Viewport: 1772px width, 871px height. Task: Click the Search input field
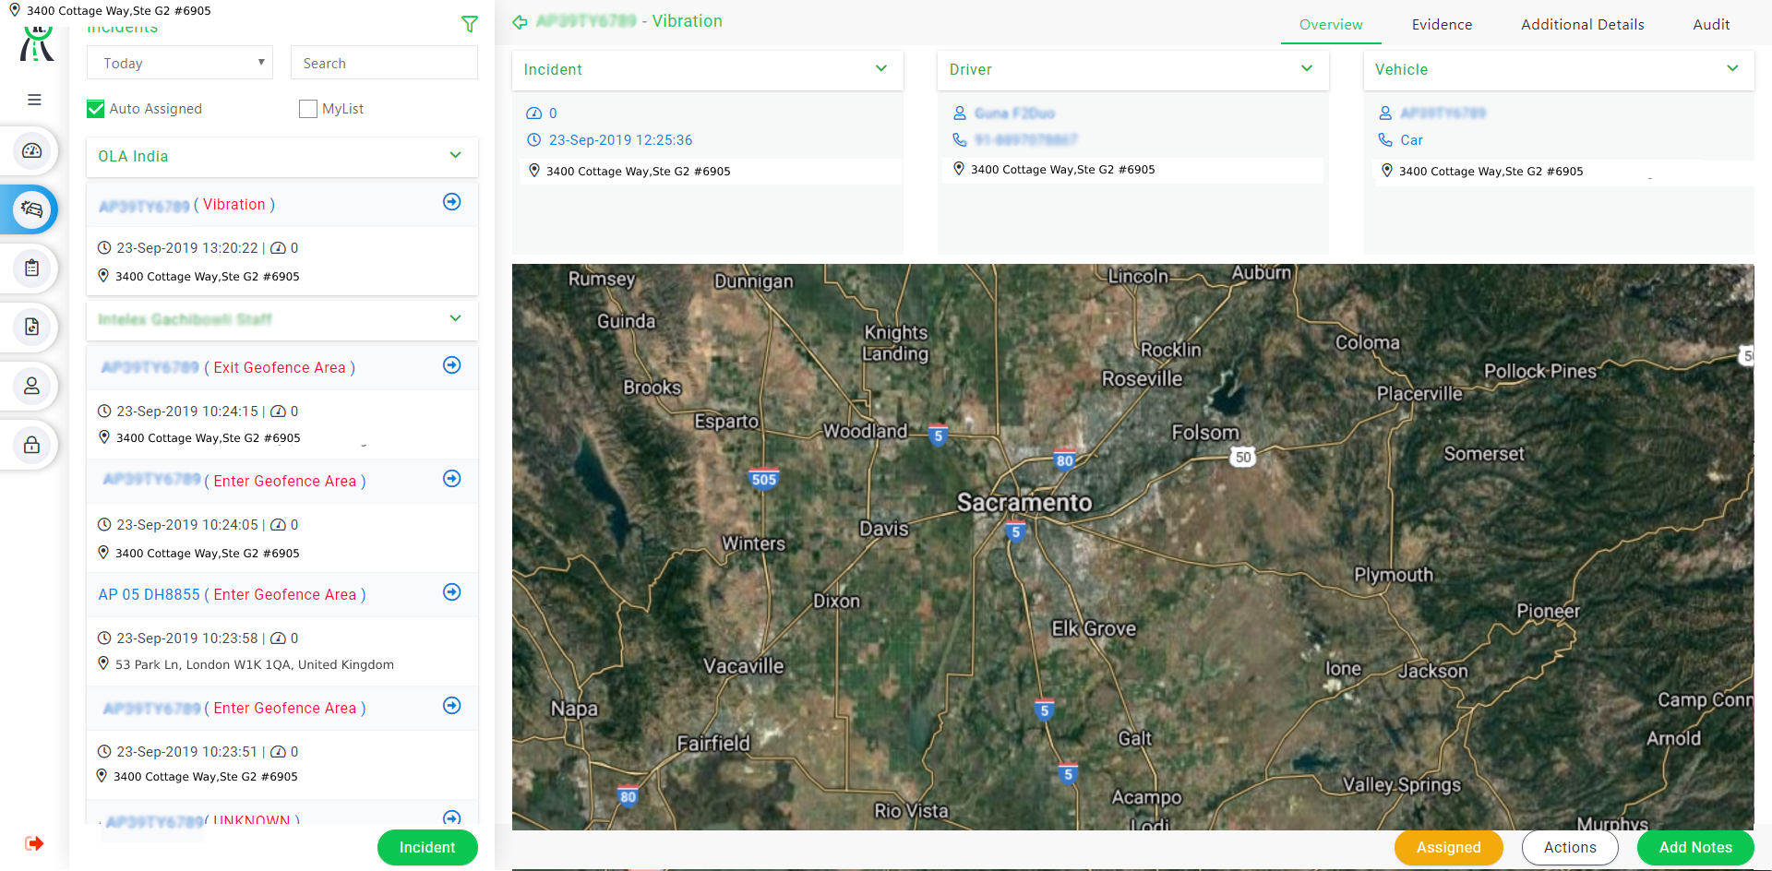coord(384,63)
